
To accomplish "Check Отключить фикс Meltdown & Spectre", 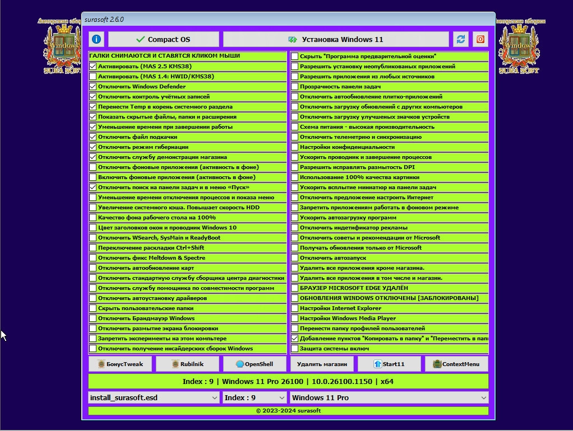I will click(x=93, y=257).
